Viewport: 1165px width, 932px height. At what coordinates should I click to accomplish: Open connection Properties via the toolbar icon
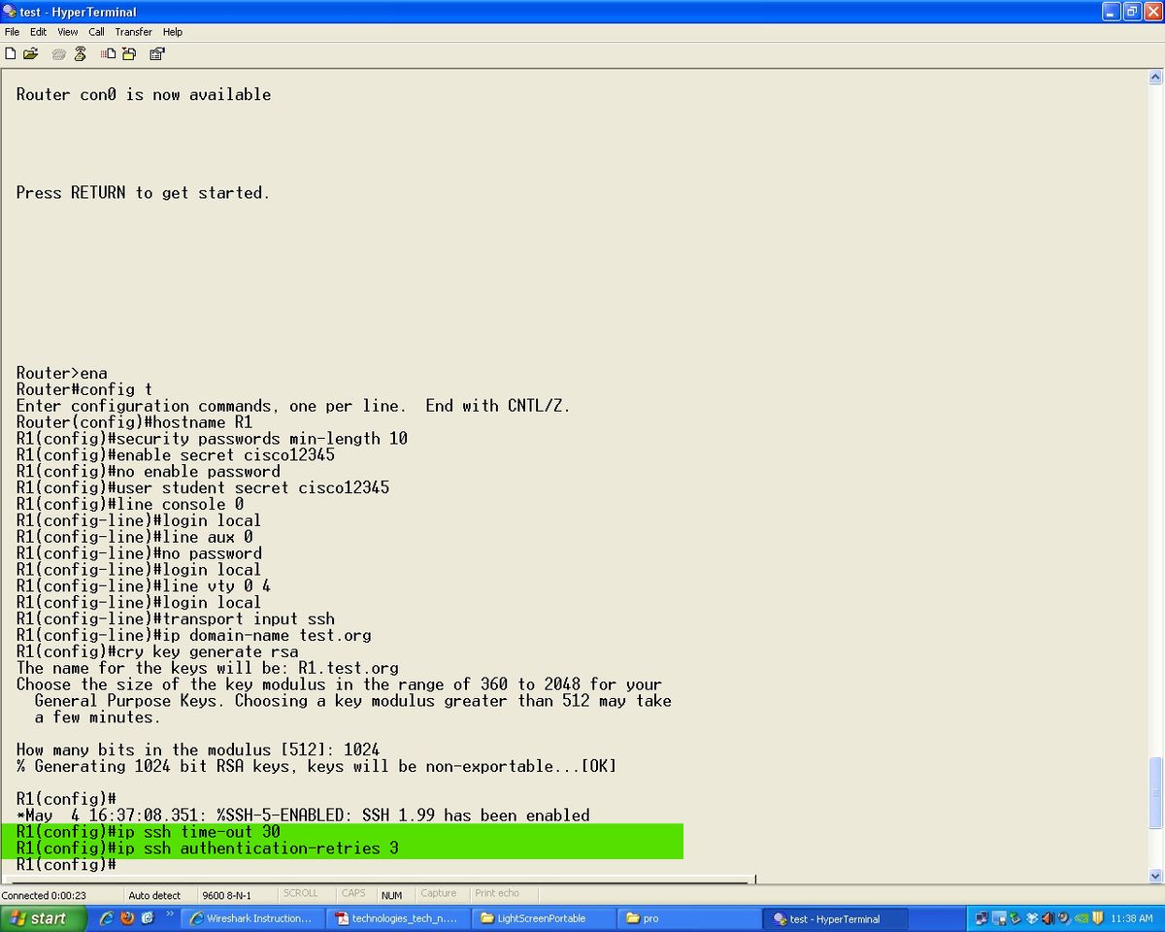click(157, 53)
